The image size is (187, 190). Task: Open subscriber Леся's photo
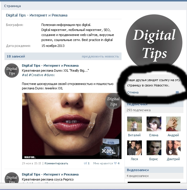134,148
